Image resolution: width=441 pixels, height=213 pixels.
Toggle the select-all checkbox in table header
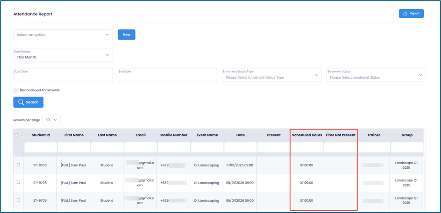point(17,135)
